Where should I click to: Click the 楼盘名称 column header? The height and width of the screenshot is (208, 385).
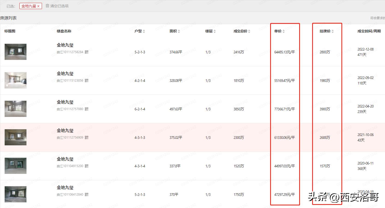[64, 31]
